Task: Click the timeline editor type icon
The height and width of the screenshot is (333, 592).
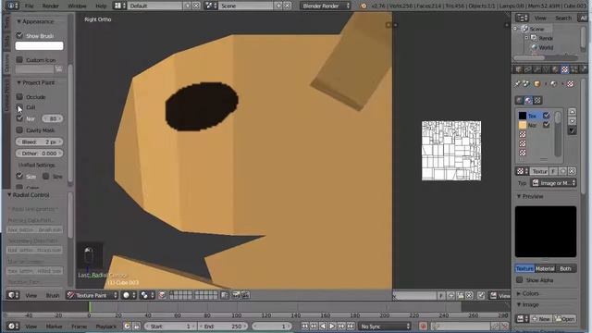Action: coord(12,327)
